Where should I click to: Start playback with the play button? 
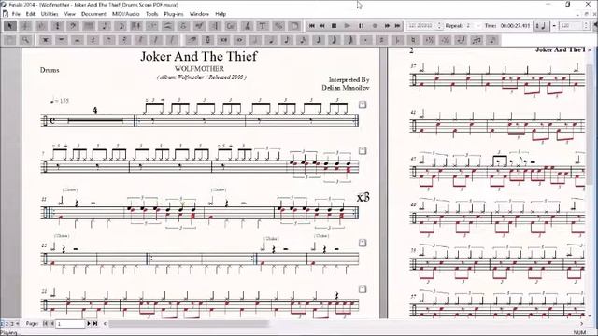(x=347, y=26)
